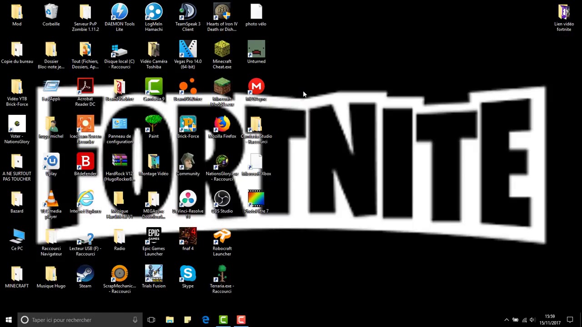This screenshot has width=582, height=327.
Task: Click the Taper ici pour rechercher box
Action: click(80, 320)
